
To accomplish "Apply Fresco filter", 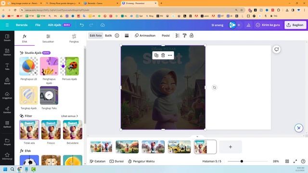I will pos(51,130).
